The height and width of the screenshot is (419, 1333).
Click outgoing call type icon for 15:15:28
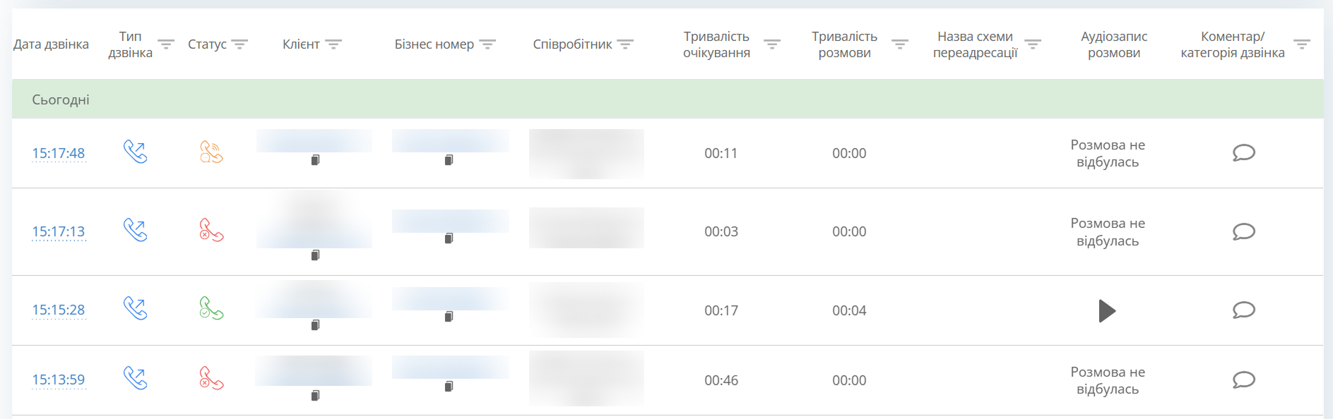135,308
